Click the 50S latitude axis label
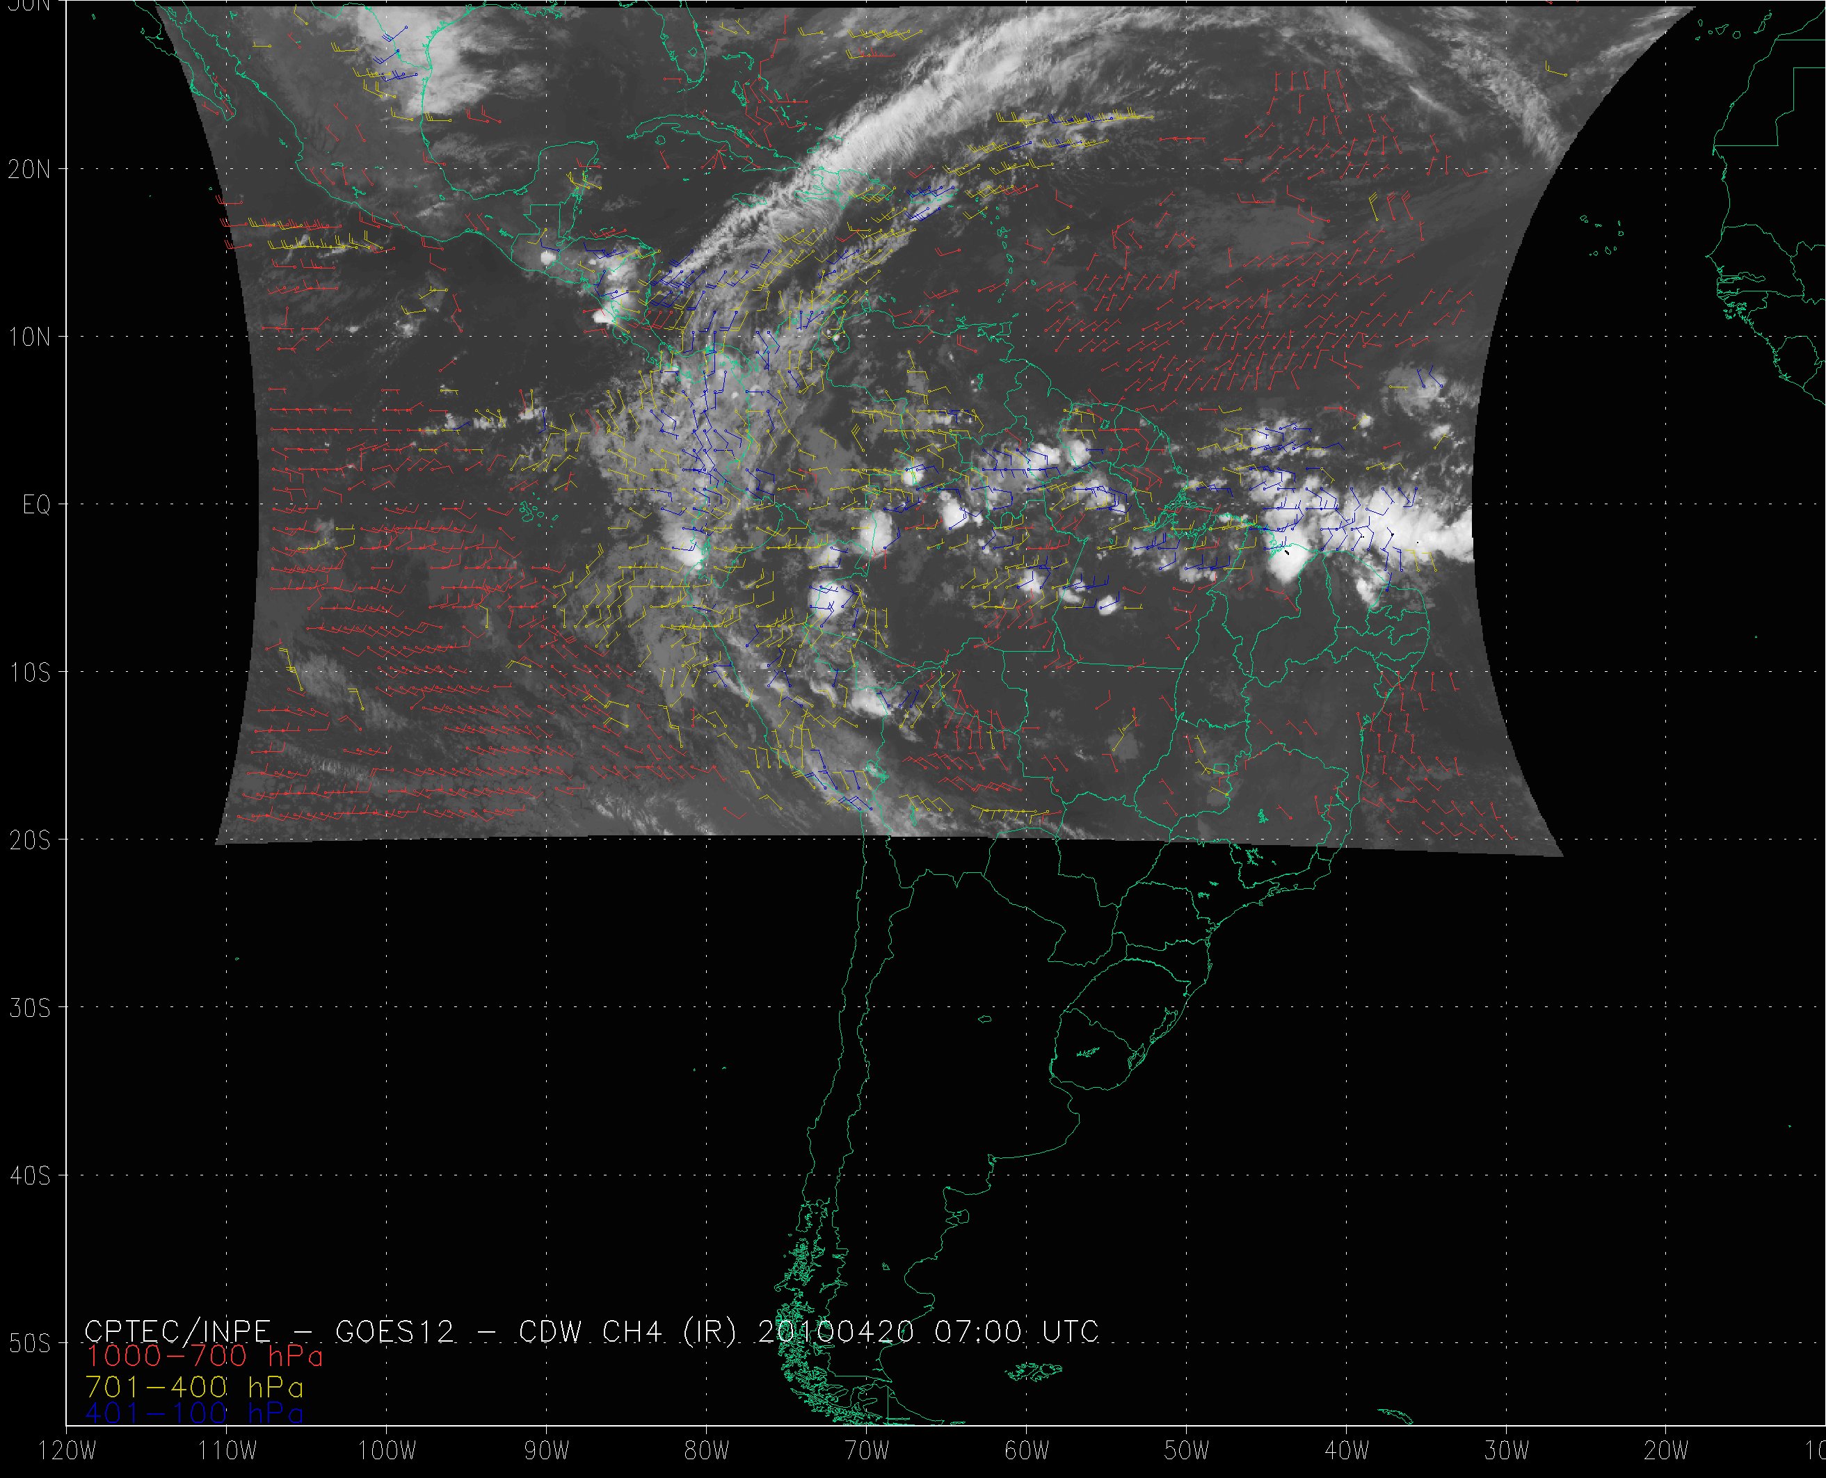1826x1478 pixels. (31, 1344)
